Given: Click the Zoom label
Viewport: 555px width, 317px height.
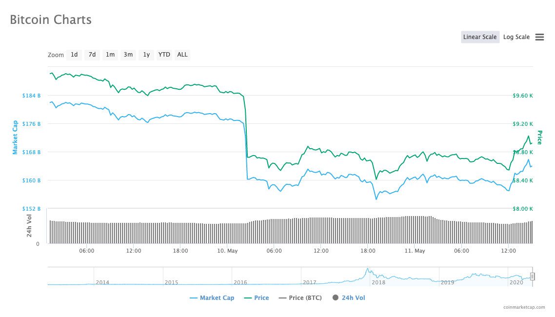Looking at the screenshot, I should point(56,55).
